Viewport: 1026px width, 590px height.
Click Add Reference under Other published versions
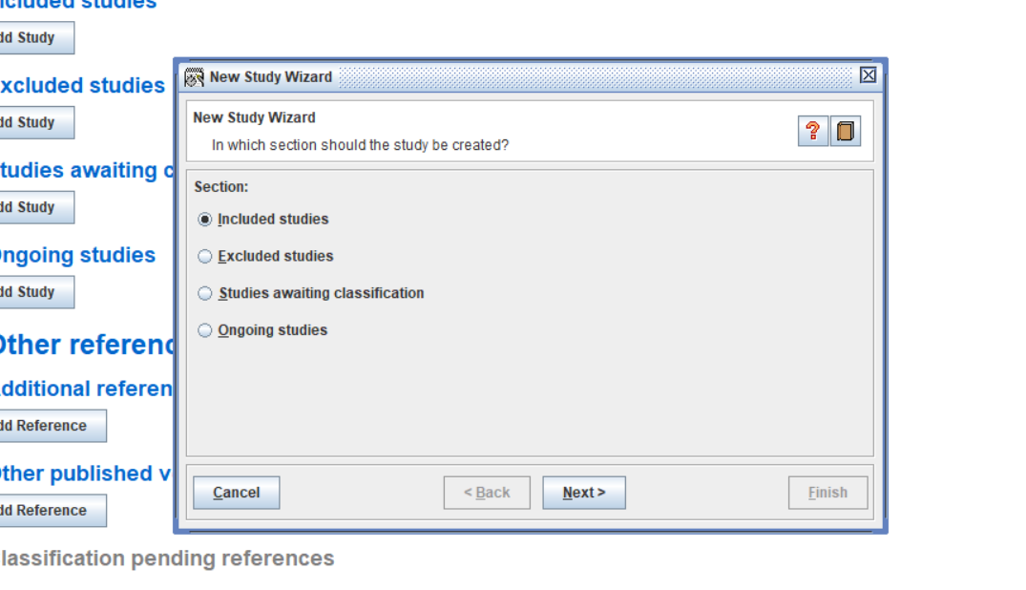point(48,511)
